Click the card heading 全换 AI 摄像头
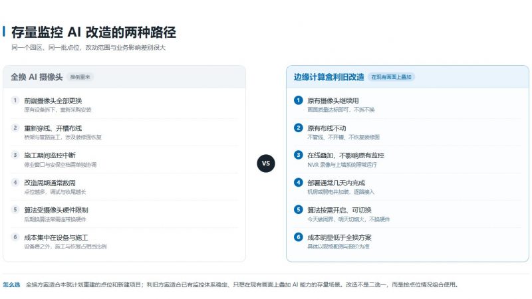The image size is (532, 299). 37,77
